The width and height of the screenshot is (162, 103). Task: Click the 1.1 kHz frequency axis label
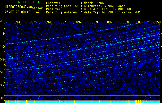click(2, 34)
